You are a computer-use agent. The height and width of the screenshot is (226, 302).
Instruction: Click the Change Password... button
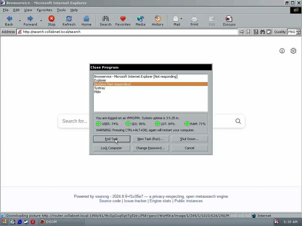[150, 148]
